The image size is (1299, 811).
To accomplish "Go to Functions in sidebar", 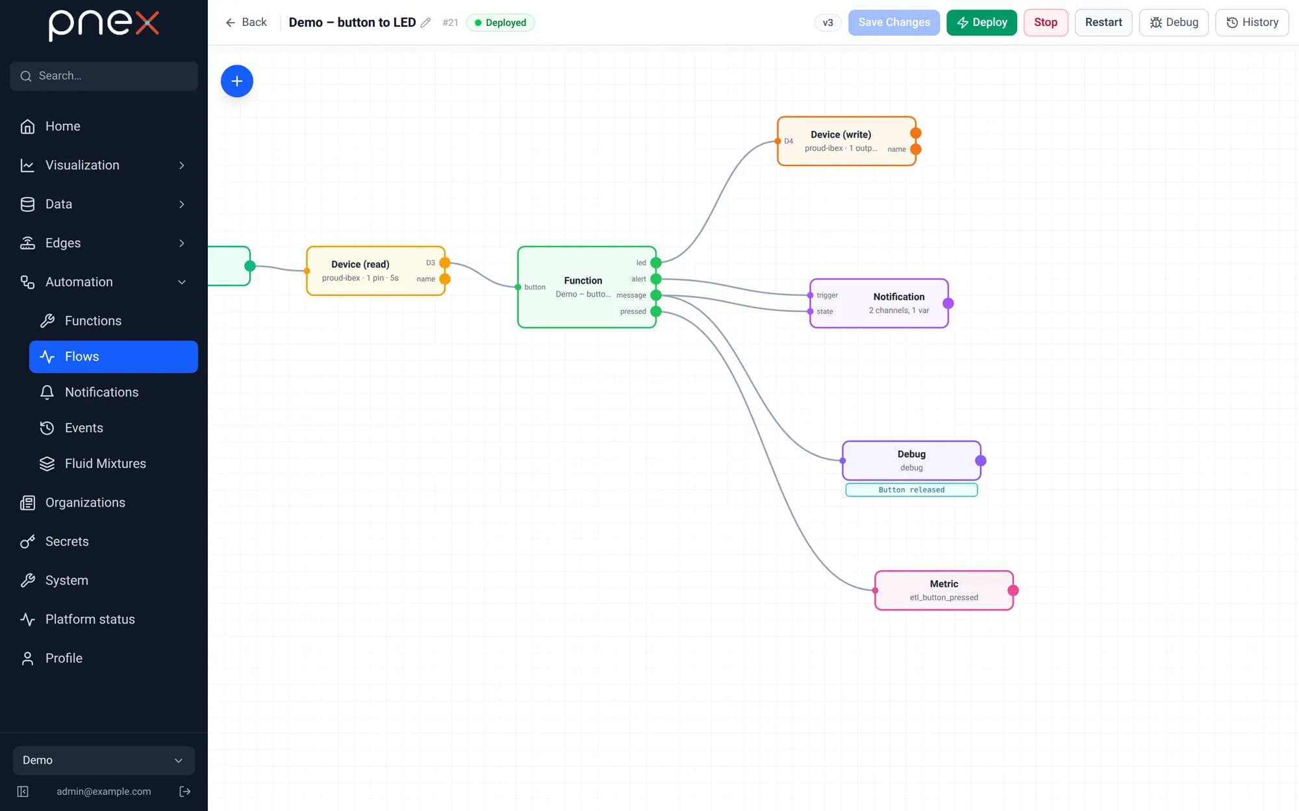I will point(114,321).
